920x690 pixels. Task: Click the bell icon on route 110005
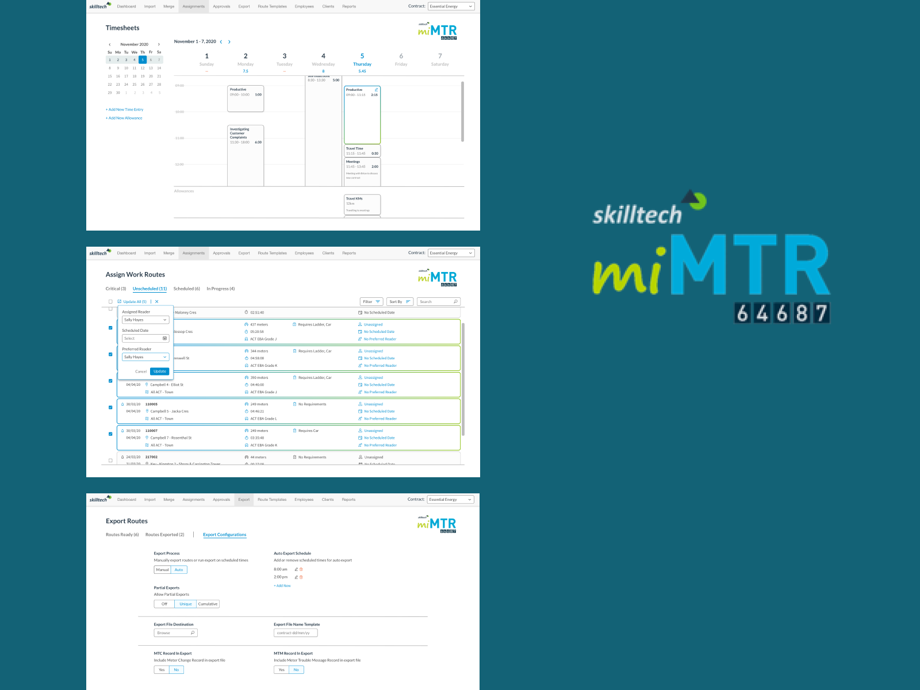(x=122, y=404)
